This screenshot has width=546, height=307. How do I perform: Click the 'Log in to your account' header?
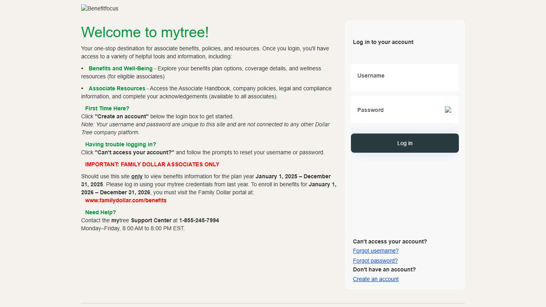coord(383,42)
